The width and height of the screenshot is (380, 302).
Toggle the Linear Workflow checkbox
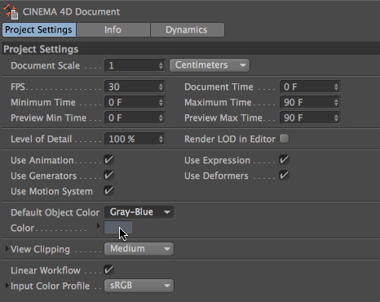click(x=108, y=269)
